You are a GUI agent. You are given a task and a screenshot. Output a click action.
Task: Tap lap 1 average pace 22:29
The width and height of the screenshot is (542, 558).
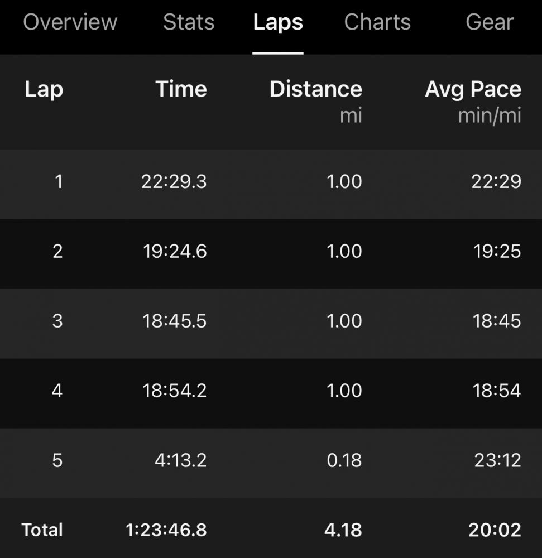[x=496, y=182]
